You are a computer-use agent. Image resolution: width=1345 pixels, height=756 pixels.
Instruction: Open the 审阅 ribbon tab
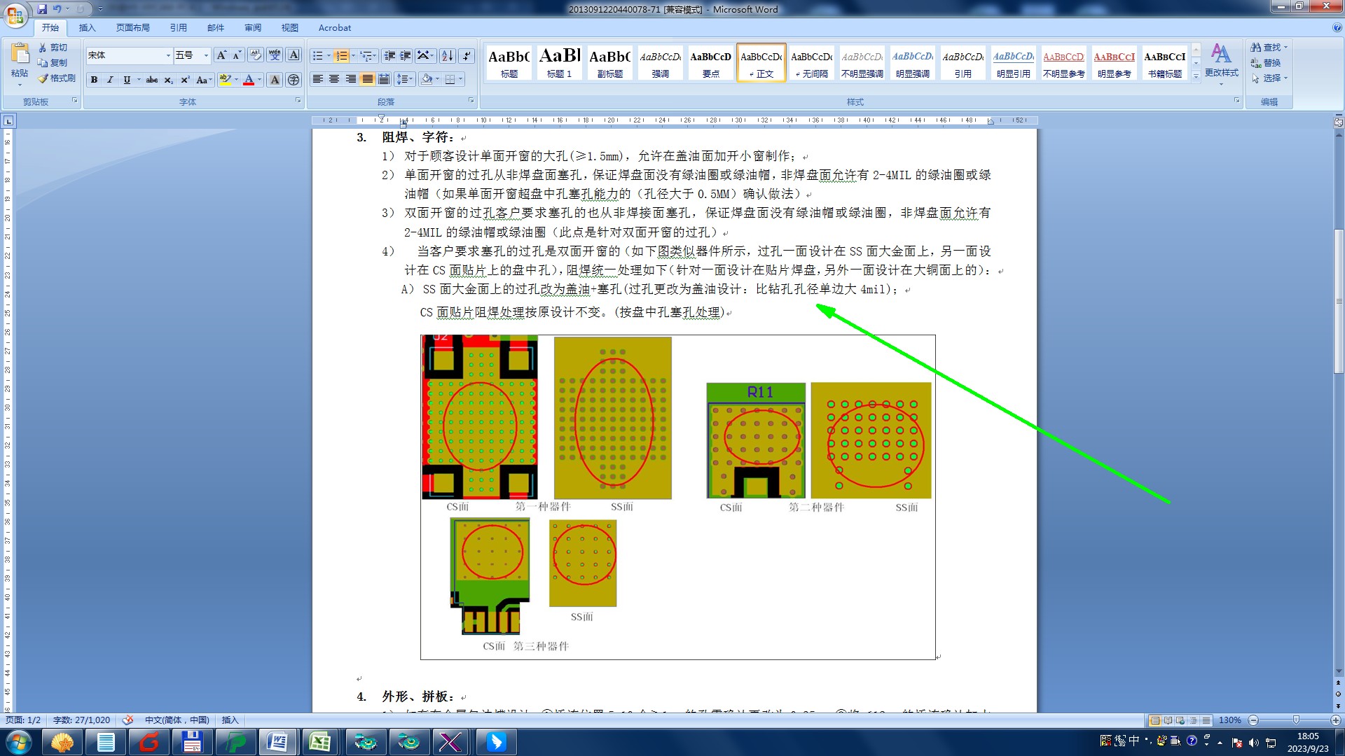[x=252, y=28]
